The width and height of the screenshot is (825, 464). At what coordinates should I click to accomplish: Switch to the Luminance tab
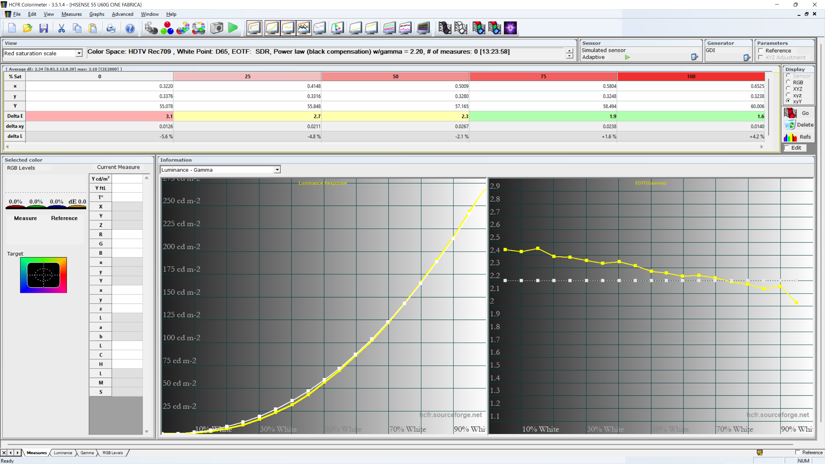click(x=63, y=453)
